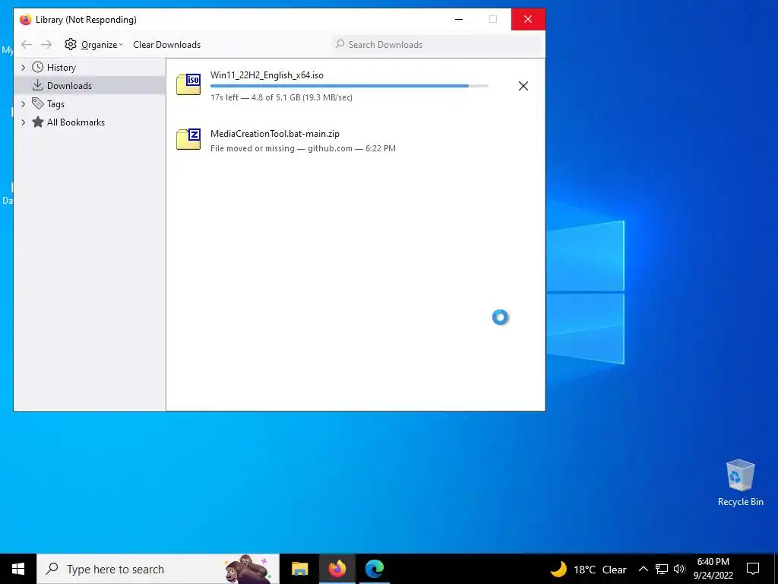
Task: Expand the History tree node
Action: click(x=23, y=68)
